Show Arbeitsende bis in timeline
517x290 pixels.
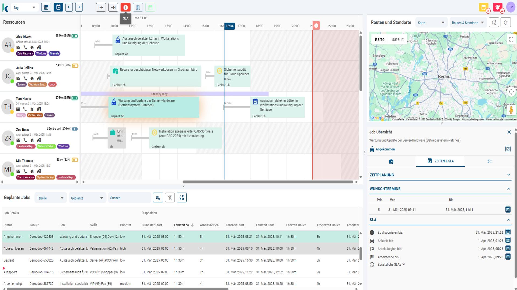508,257
